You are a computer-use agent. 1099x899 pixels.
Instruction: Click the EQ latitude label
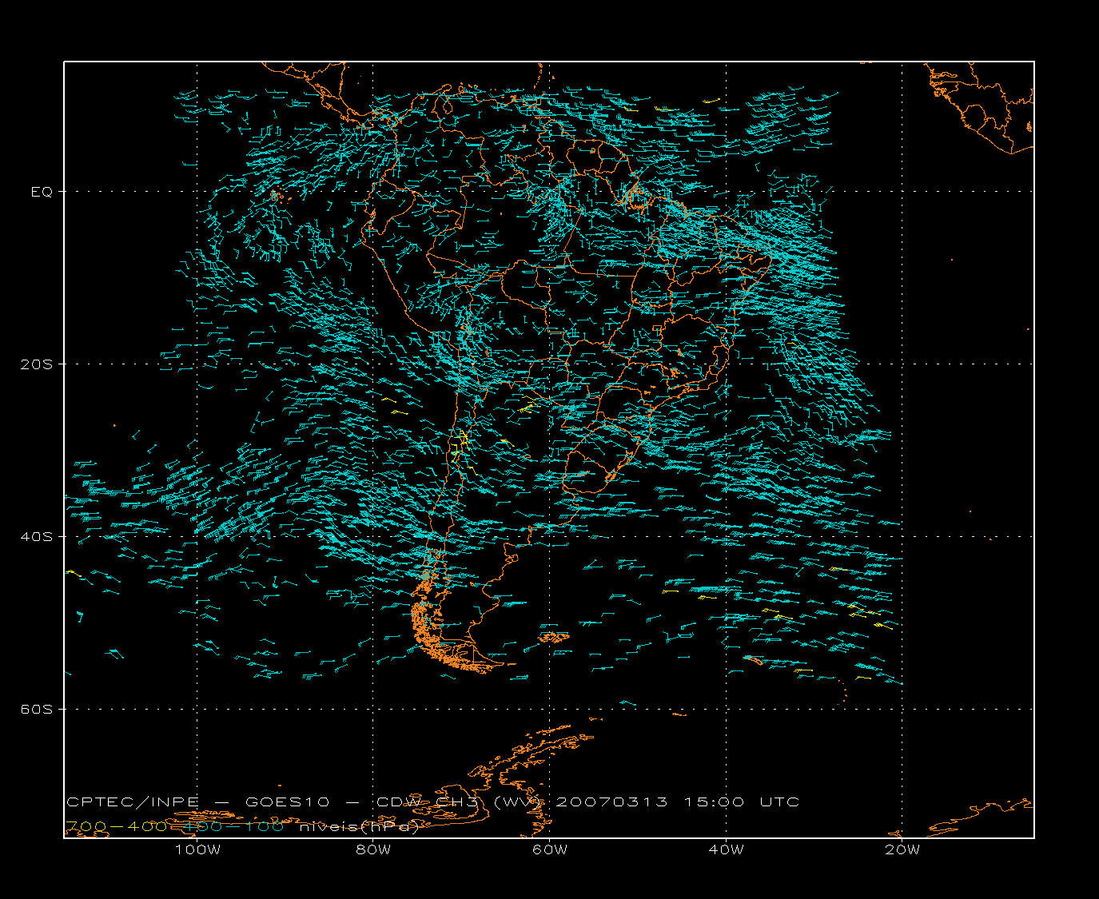point(42,192)
